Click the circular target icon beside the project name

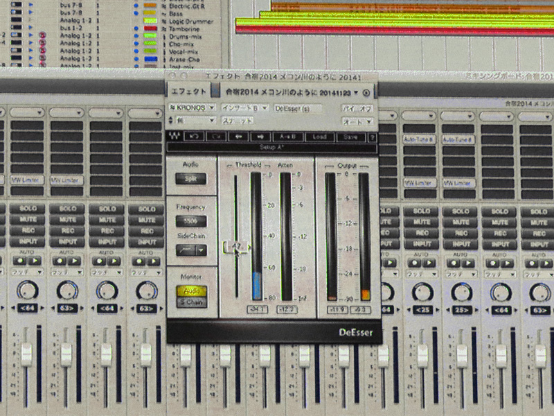click(366, 93)
